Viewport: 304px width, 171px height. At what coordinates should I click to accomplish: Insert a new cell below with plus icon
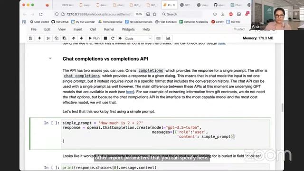[x=39, y=38]
